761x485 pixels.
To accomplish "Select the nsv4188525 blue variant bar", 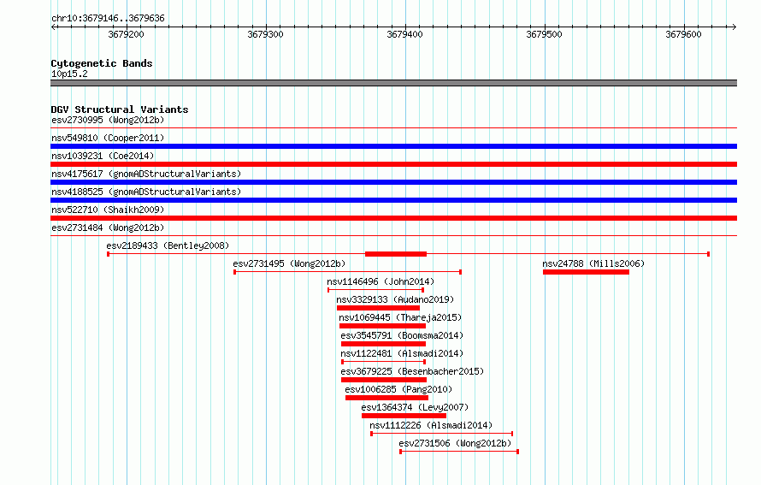I will [x=393, y=200].
